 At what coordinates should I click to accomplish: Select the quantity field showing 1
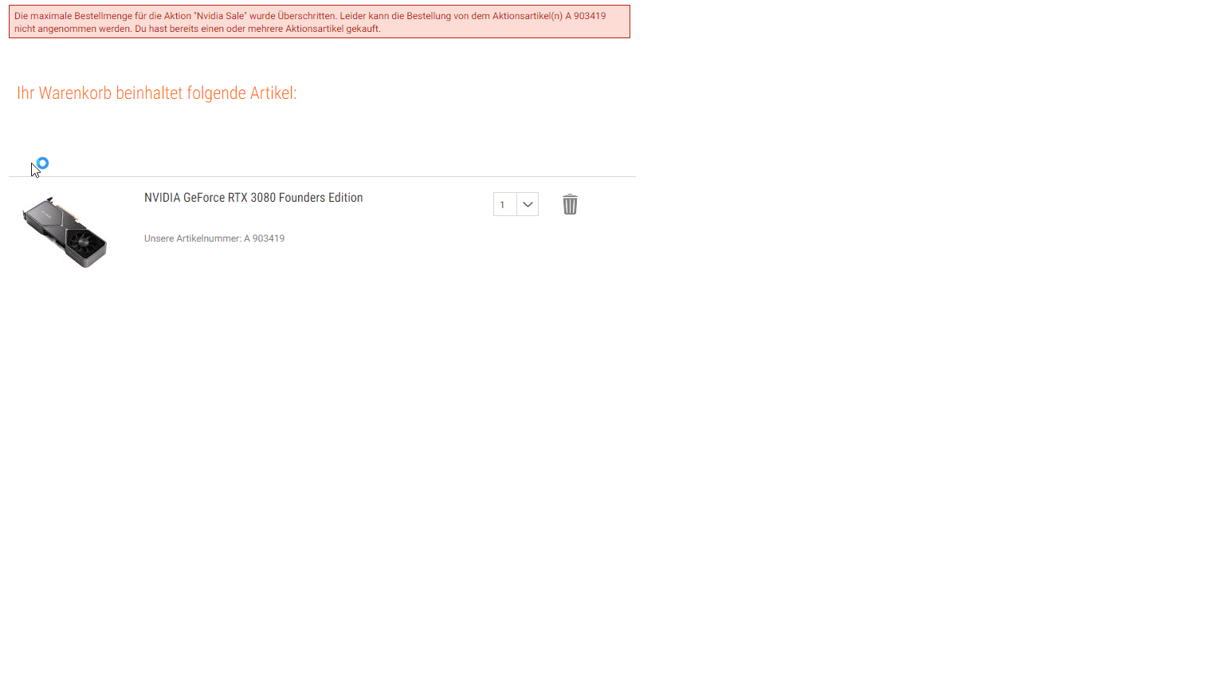pos(504,204)
